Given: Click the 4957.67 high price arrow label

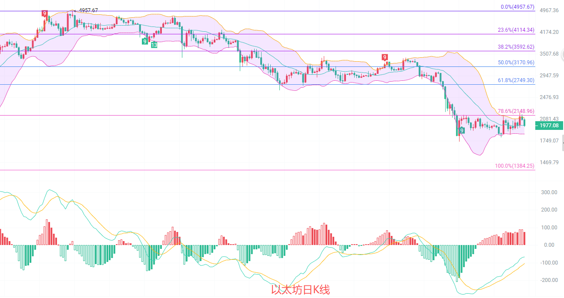Looking at the screenshot, I should click(x=86, y=10).
